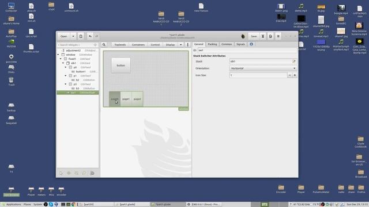Open the dropdown arrow next to Open button

tap(73, 36)
